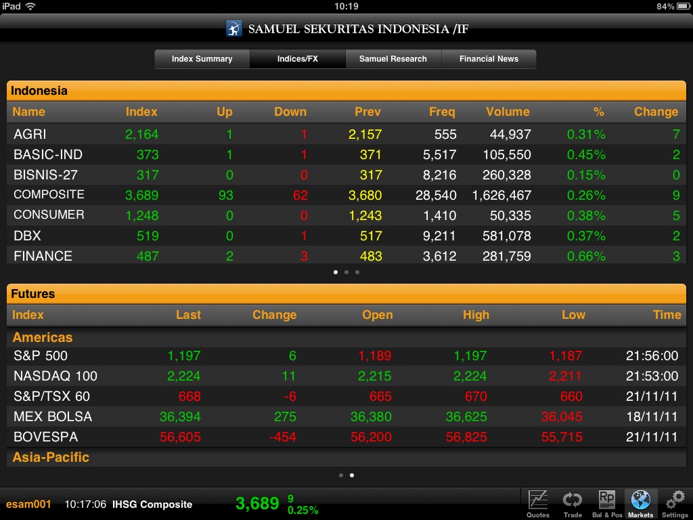Select the COMPOSITE index row
This screenshot has height=520, width=693.
(346, 195)
